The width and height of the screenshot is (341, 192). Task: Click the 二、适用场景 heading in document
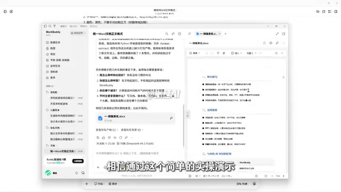pyautogui.click(x=210, y=110)
